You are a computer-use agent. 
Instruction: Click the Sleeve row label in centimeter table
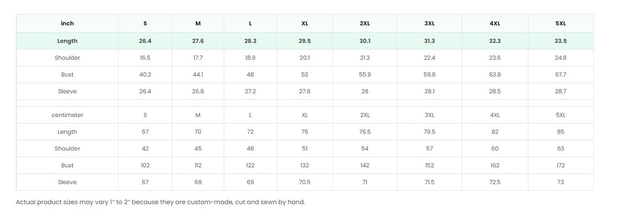[x=67, y=182]
